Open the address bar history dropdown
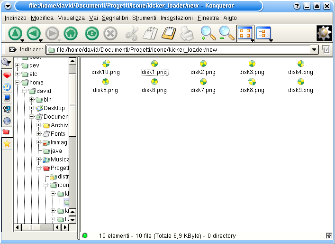 tap(314, 50)
